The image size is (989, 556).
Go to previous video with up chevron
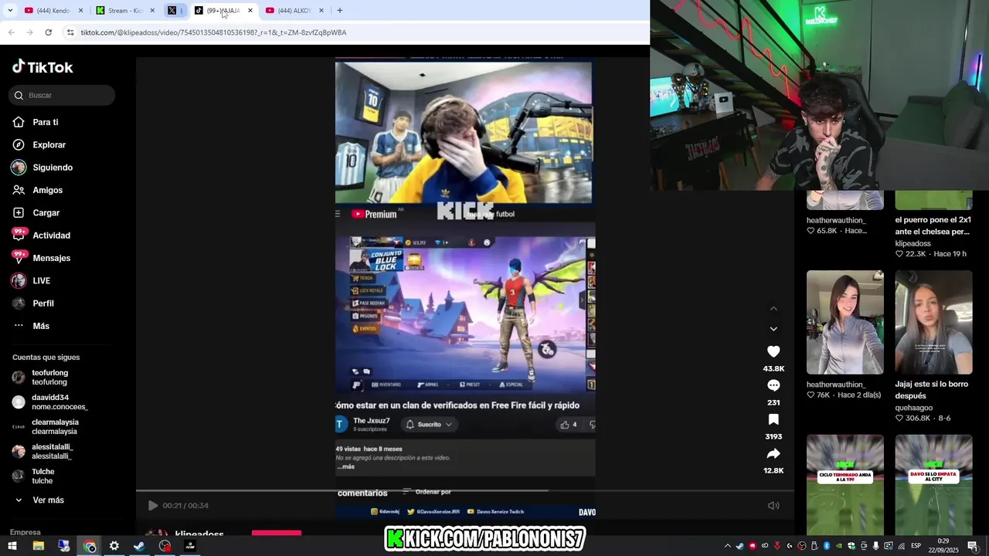[x=773, y=308]
